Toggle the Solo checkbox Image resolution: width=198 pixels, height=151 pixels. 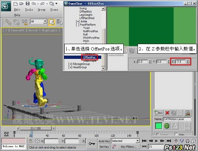(176, 134)
